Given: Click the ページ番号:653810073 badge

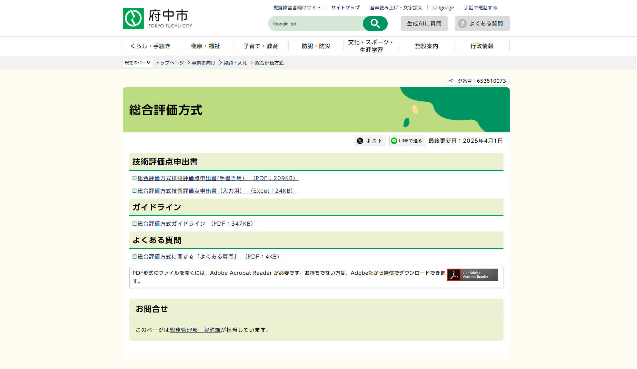Looking at the screenshot, I should 477,81.
